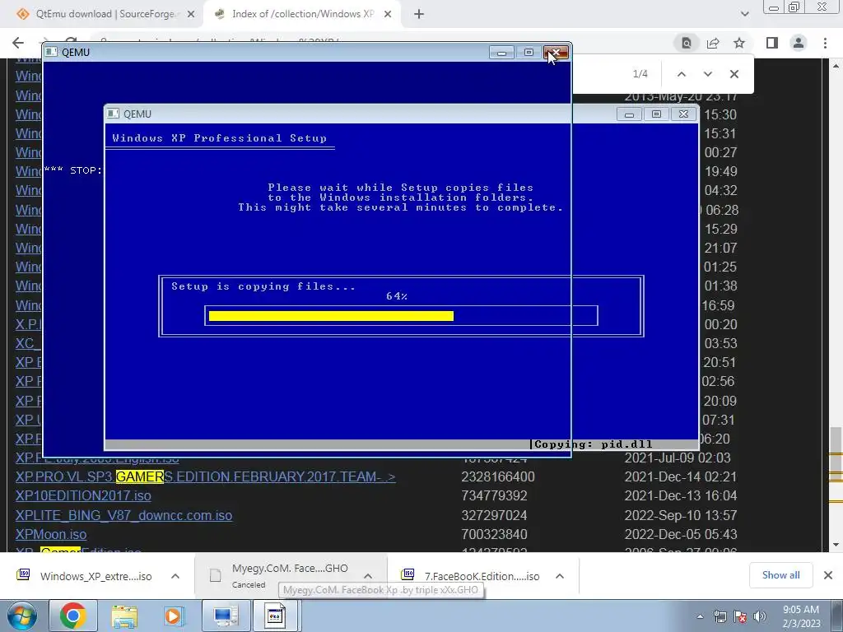The image size is (843, 632).
Task: Go back to previous page
Action: [x=18, y=43]
